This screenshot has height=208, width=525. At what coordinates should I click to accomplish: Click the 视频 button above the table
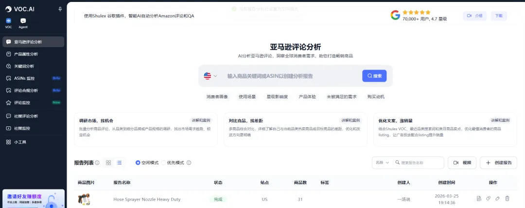point(462,162)
